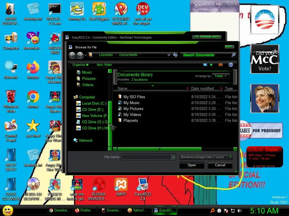Screen dimensions: 289x216
Task: Select the chome desktop icon
Action: (x=33, y=99)
